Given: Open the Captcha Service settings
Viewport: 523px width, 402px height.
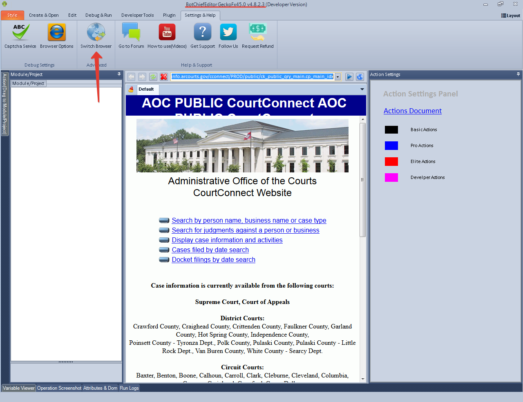Looking at the screenshot, I should 20,33.
